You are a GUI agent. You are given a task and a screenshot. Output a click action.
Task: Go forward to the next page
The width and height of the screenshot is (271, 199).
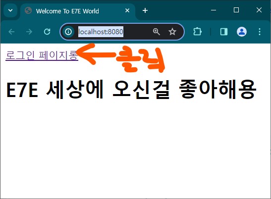[x=29, y=32]
